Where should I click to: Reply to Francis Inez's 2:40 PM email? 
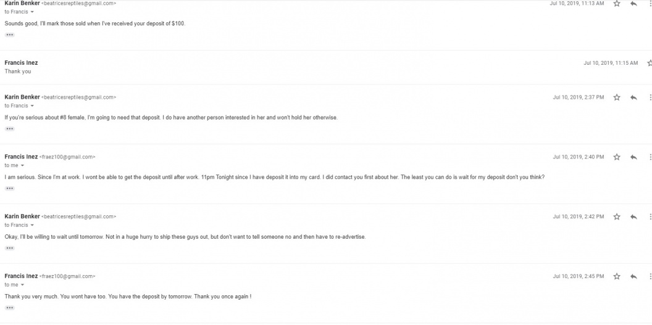tap(633, 157)
